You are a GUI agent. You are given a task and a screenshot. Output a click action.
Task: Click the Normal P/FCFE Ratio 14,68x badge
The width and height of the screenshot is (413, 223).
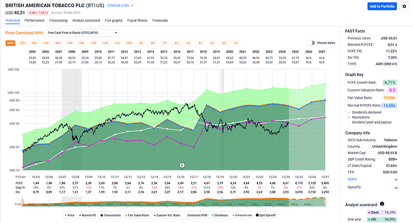click(389, 105)
